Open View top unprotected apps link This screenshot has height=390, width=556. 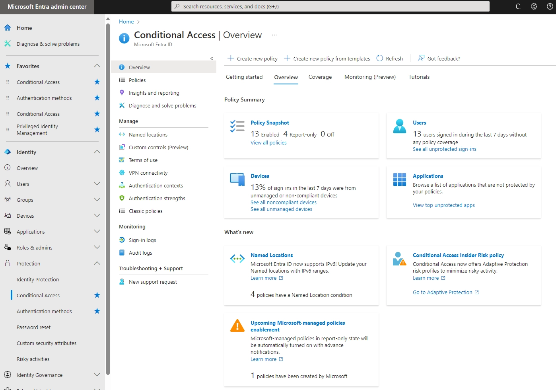pyautogui.click(x=444, y=205)
